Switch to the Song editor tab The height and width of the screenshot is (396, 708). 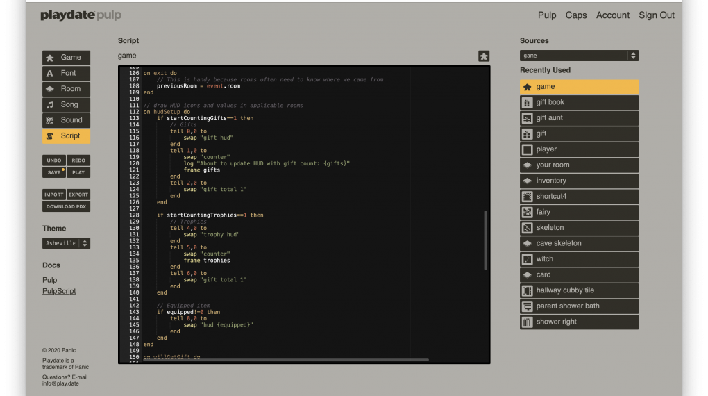click(66, 104)
